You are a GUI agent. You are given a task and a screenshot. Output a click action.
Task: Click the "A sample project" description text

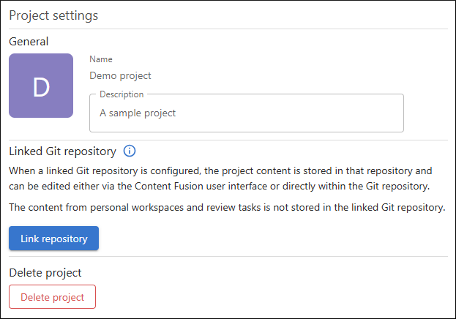point(138,113)
